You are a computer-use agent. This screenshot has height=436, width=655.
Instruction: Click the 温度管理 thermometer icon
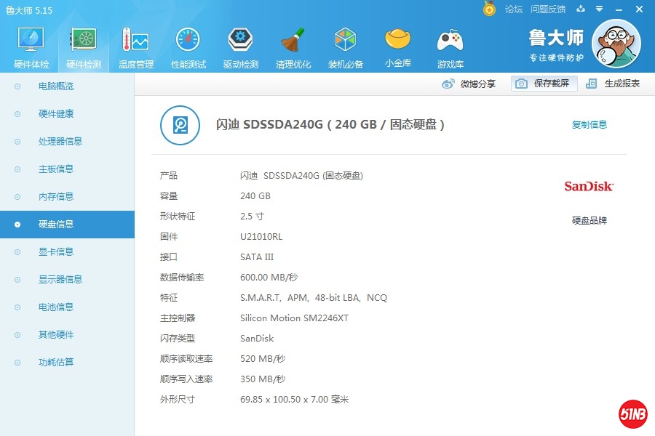(x=135, y=41)
